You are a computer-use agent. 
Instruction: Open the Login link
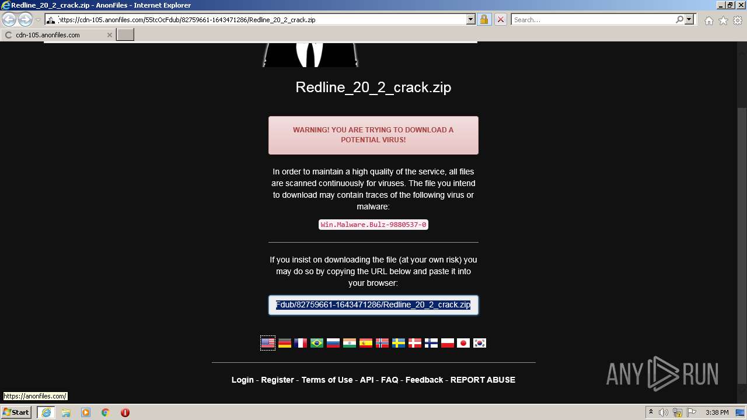(x=243, y=380)
